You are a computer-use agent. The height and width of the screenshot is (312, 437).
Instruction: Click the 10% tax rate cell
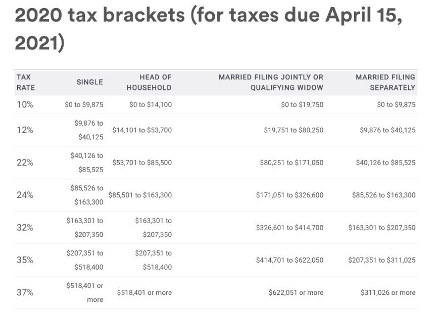(25, 105)
